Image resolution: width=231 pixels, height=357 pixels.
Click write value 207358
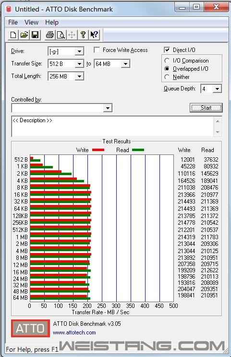[x=186, y=264]
